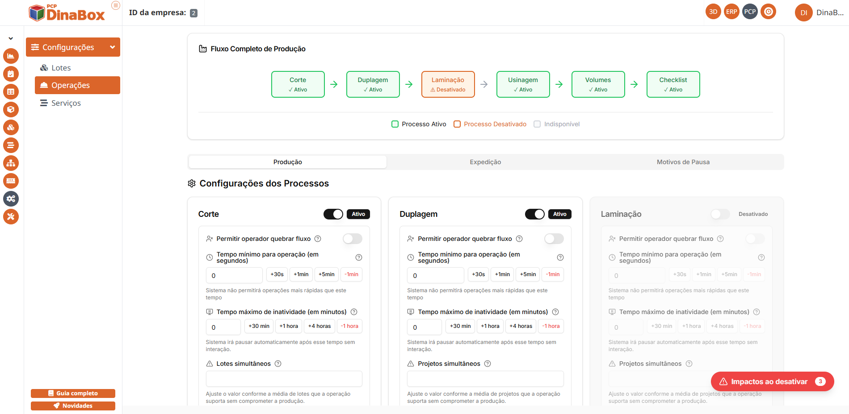Click the hierarchy sitemap sidebar icon
This screenshot has width=849, height=414.
(x=11, y=163)
